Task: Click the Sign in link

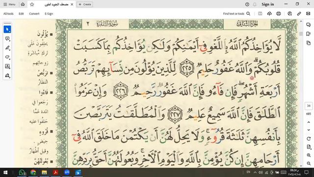Action: pos(268,4)
